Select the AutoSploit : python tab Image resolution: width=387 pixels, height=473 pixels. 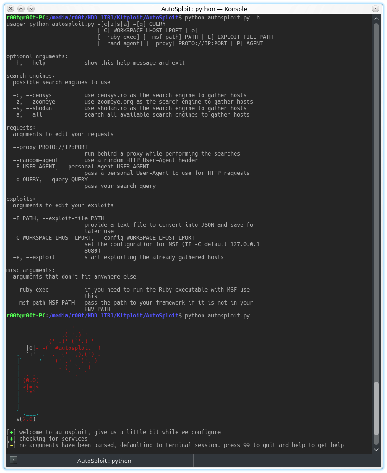coord(104,461)
